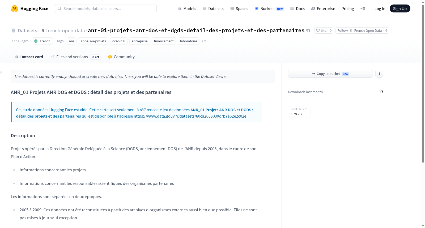The height and width of the screenshot is (228, 425).
Task: Filter by the financement tag
Action: coord(164,41)
